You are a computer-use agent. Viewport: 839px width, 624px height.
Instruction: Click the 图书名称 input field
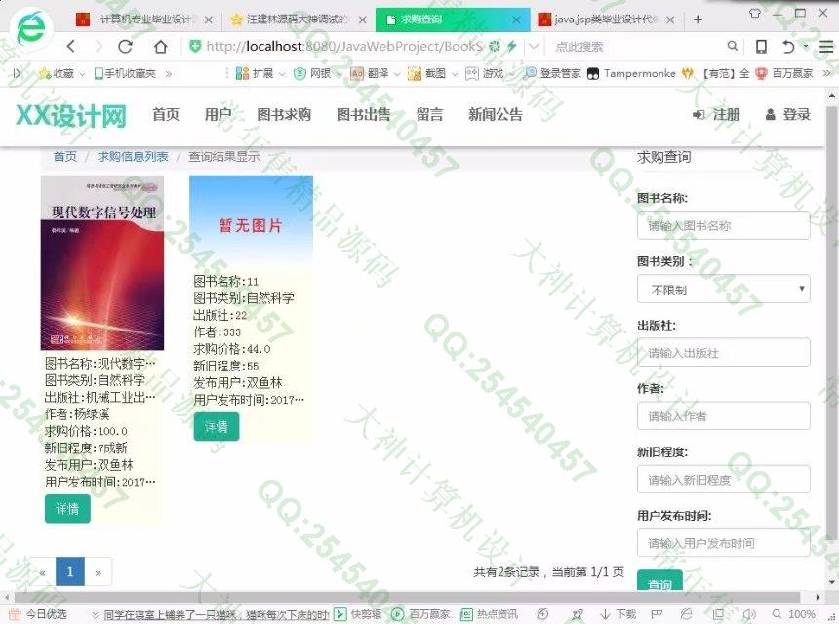pos(724,225)
